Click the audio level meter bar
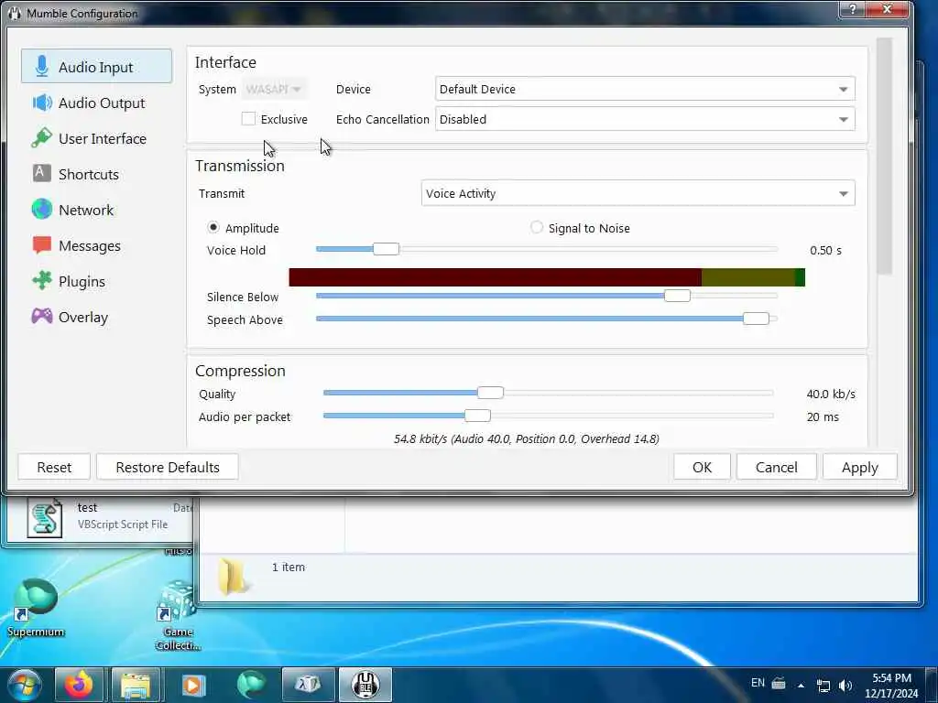Image resolution: width=938 pixels, height=703 pixels. 547,277
